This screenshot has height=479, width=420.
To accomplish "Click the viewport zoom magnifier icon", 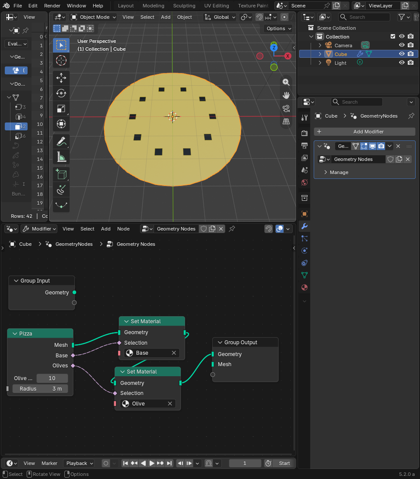I will [x=286, y=82].
